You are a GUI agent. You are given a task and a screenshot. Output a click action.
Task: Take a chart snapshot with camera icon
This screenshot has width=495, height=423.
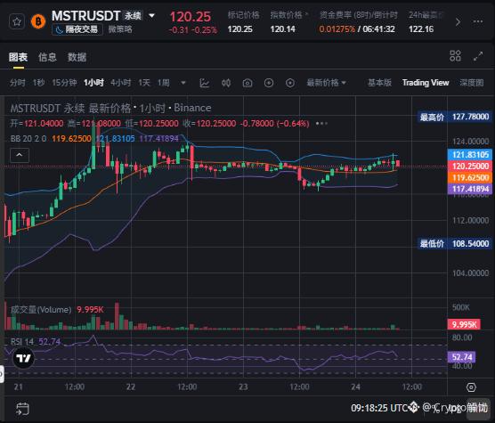[247, 83]
